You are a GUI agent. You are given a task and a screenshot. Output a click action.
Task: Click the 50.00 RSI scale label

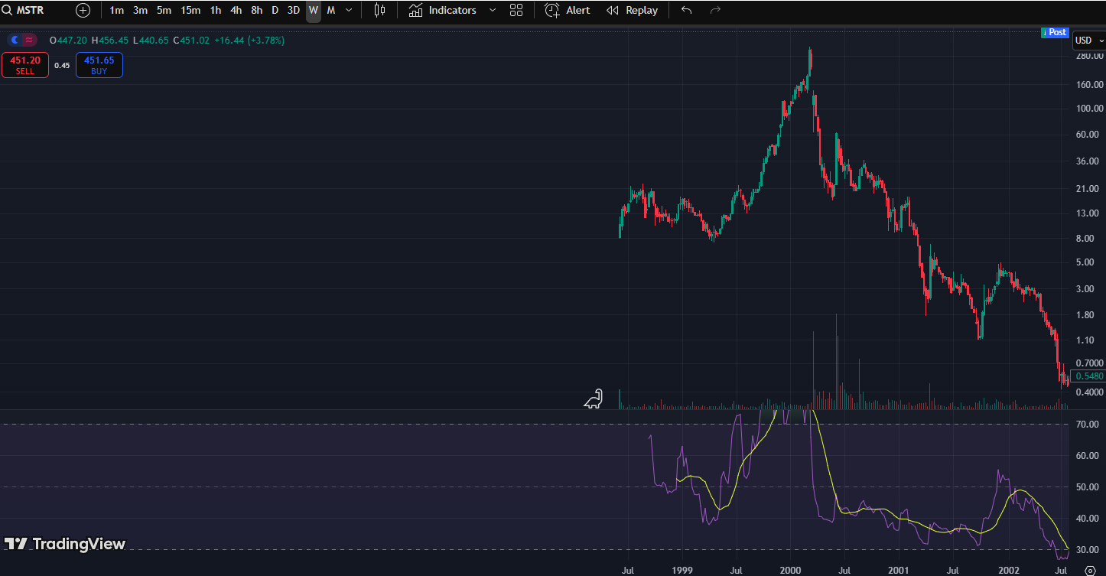point(1087,487)
